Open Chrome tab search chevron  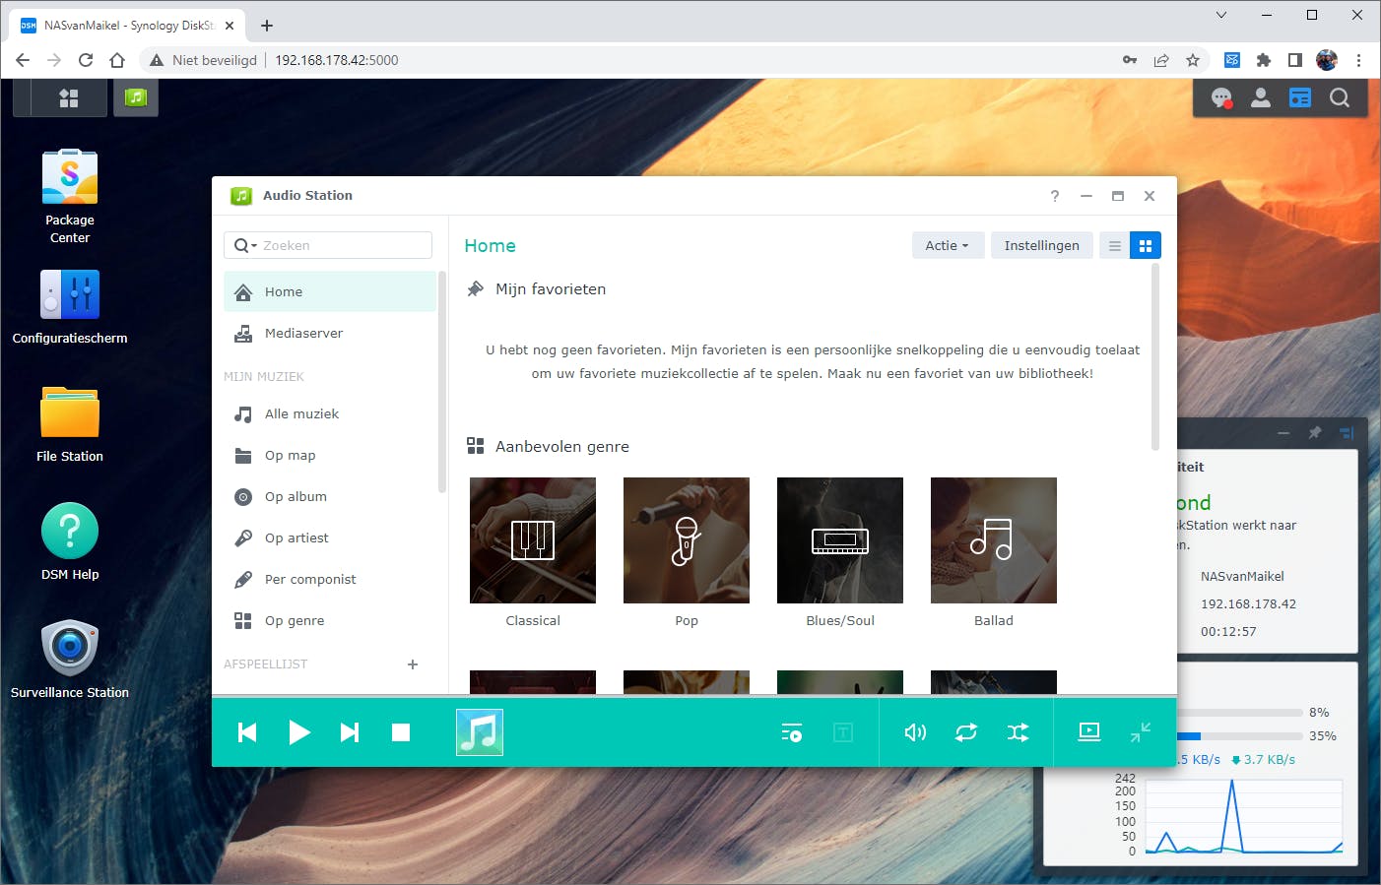1221,15
